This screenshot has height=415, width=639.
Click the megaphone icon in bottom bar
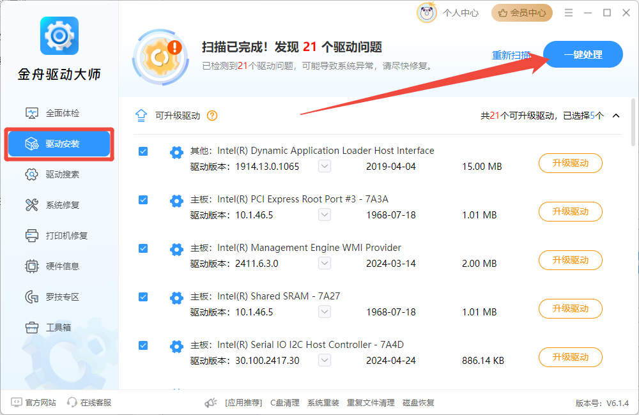211,403
